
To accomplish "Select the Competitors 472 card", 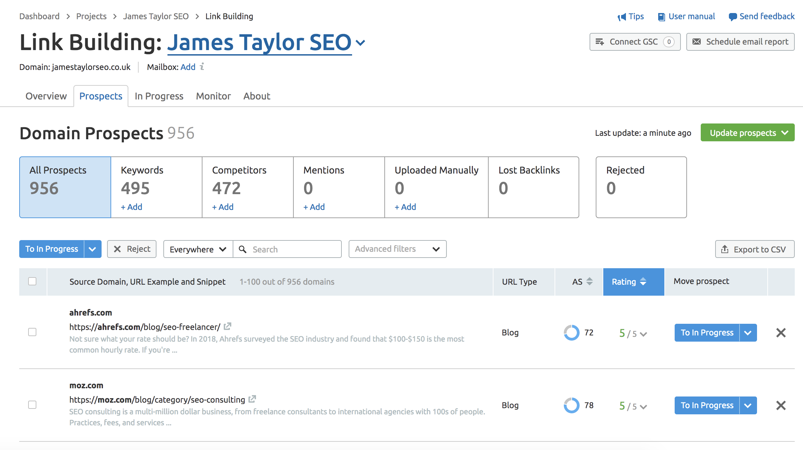I will pyautogui.click(x=248, y=187).
